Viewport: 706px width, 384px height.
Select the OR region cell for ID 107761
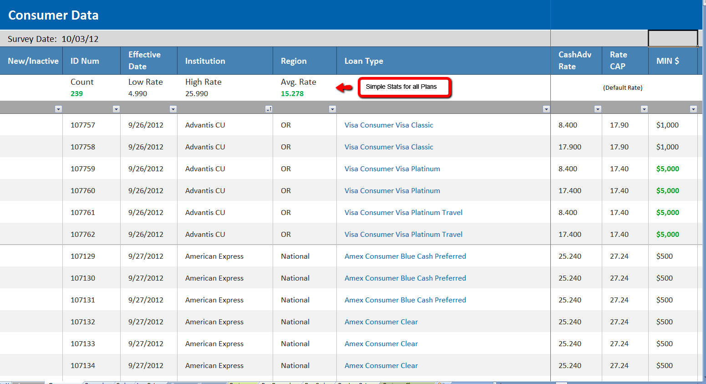(x=305, y=212)
